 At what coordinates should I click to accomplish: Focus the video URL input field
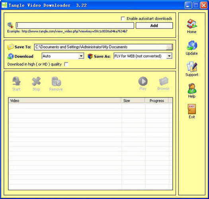click(x=75, y=25)
